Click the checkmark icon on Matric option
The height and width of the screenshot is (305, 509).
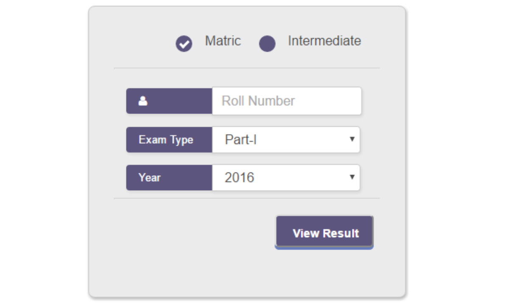(183, 42)
